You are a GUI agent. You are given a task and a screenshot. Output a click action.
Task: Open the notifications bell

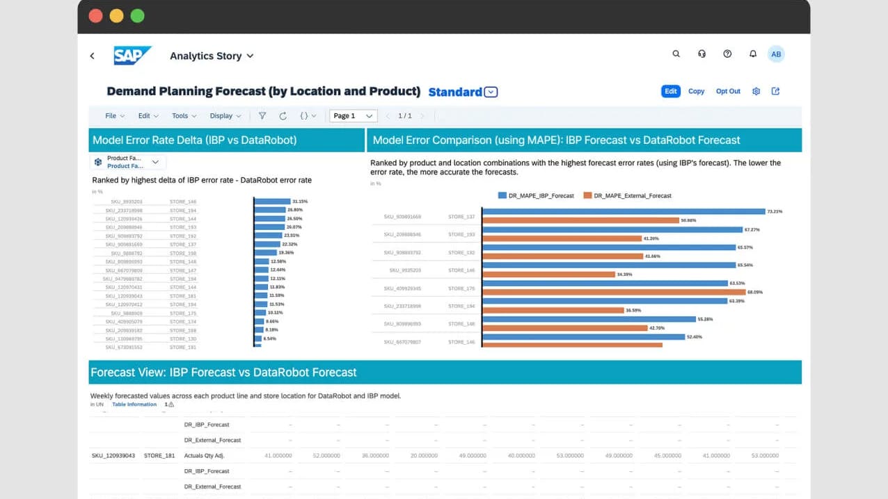pyautogui.click(x=752, y=54)
